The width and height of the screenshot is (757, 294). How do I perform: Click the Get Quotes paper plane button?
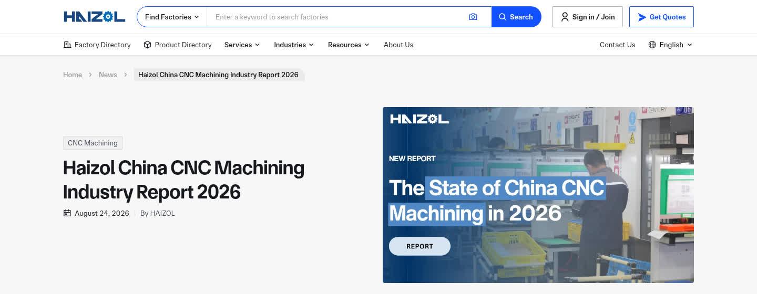click(661, 17)
